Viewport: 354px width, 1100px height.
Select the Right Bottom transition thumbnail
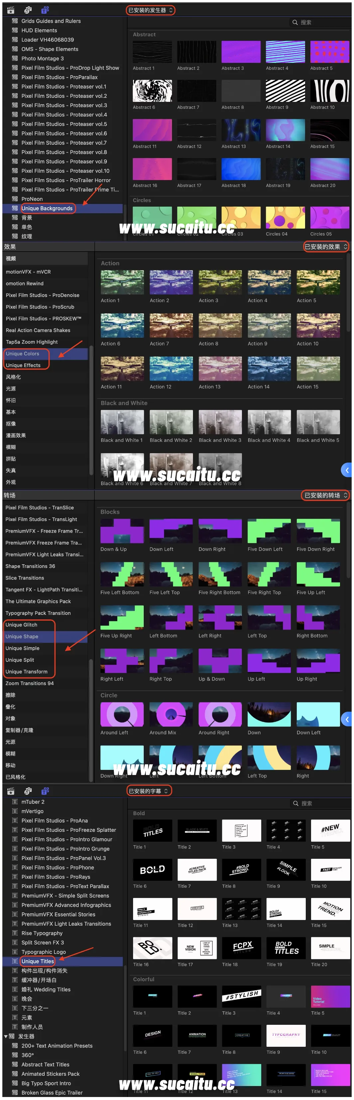click(x=318, y=617)
